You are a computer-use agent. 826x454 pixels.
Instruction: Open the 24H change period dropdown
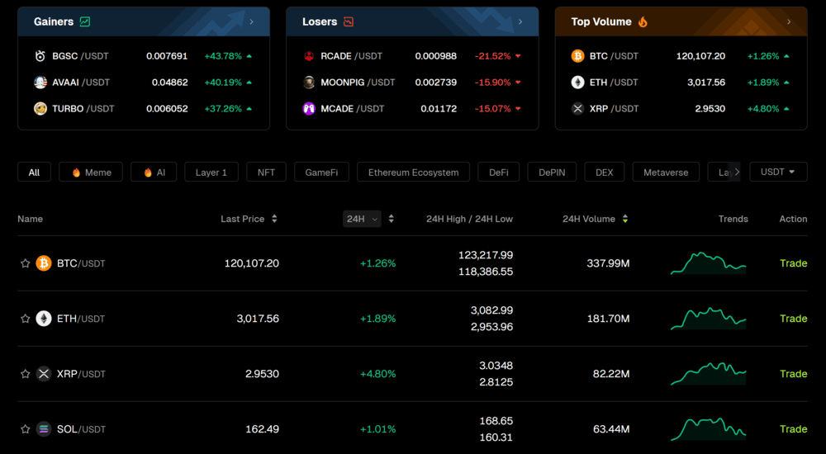click(362, 219)
